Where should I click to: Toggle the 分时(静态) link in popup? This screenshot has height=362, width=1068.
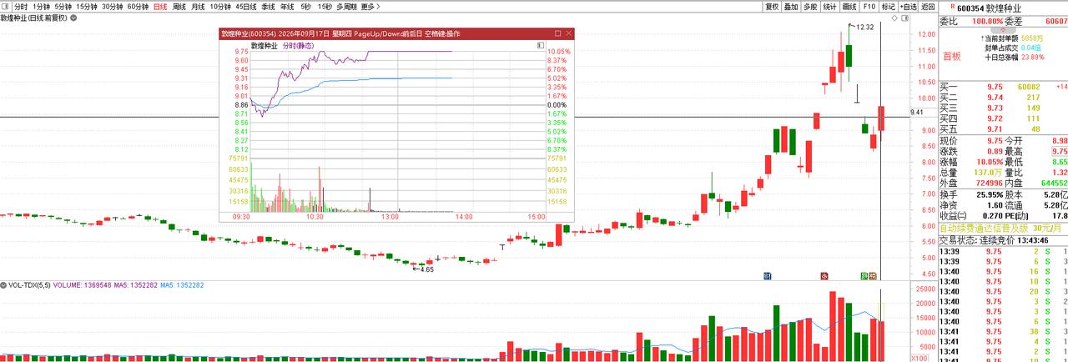coord(298,46)
